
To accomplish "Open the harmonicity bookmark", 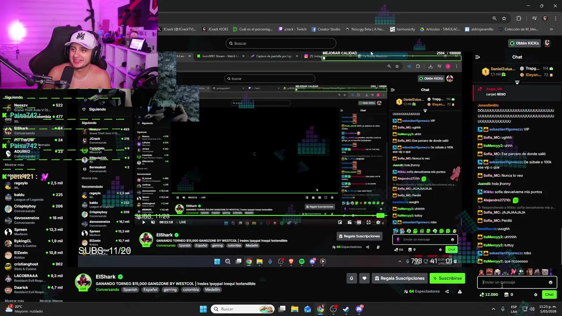I will [402, 29].
